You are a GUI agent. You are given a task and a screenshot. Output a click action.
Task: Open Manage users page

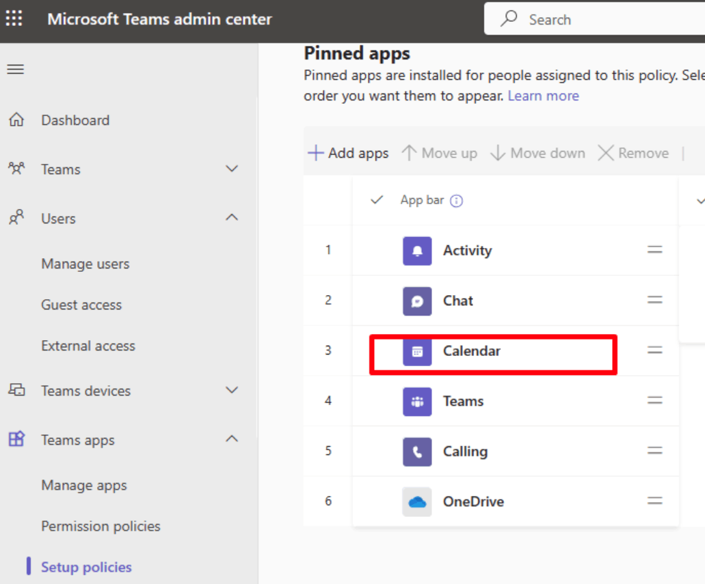click(85, 264)
